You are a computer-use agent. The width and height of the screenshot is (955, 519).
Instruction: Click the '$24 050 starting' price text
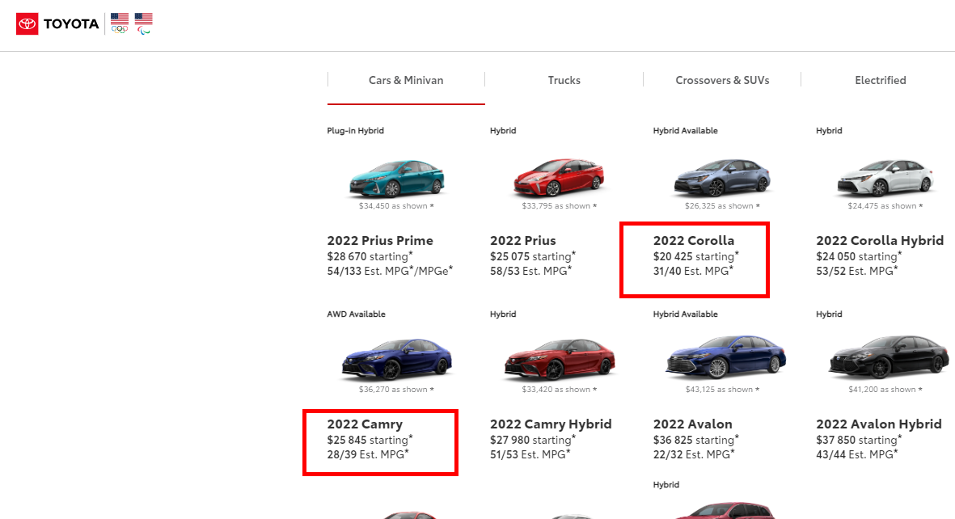[858, 256]
